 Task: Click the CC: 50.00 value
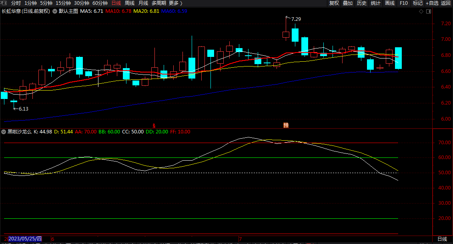(x=133, y=132)
